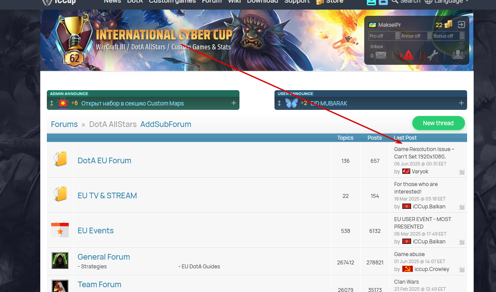
Task: Open the DotA menu
Action: [x=135, y=2]
